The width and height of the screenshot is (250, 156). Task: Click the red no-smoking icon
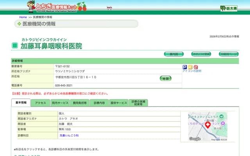click(196, 67)
